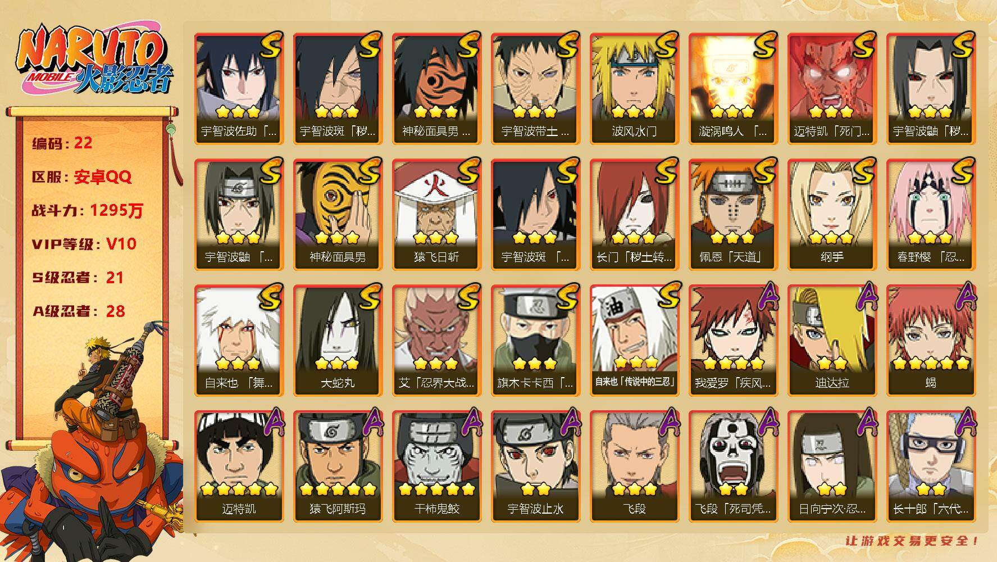Open the 纲手 ninja card
This screenshot has height=562, width=997.
(x=832, y=215)
